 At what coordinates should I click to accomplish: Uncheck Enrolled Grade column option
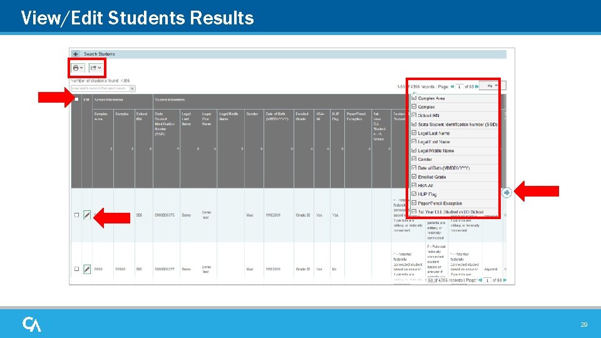tap(414, 177)
